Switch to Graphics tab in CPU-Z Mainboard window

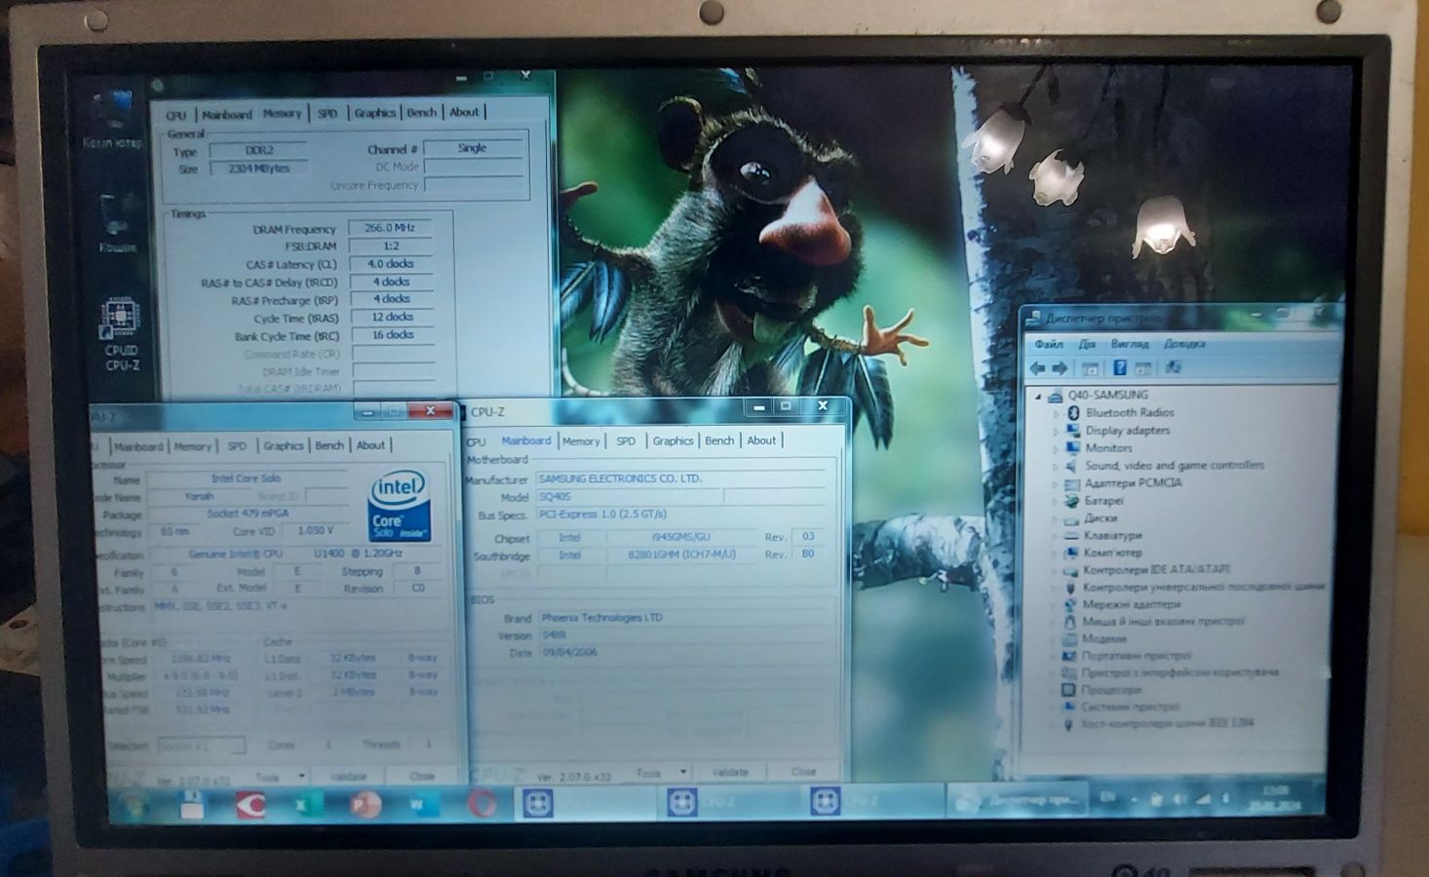pos(673,441)
